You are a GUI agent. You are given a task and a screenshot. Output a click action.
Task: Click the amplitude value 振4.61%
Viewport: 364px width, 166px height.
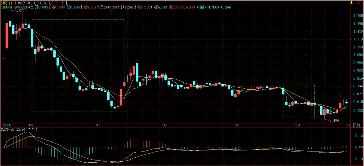pyautogui.click(x=160, y=7)
